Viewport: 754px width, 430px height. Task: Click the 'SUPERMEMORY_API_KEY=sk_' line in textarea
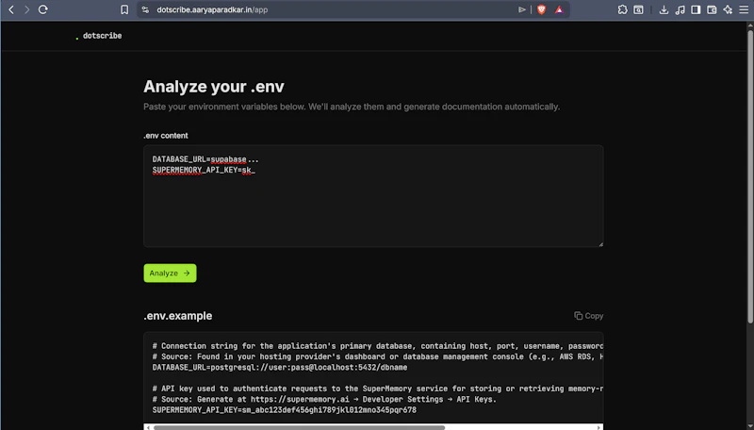[x=204, y=170]
